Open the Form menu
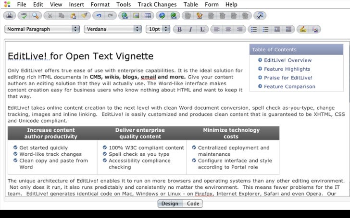This screenshot has height=218, width=350. click(212, 4)
